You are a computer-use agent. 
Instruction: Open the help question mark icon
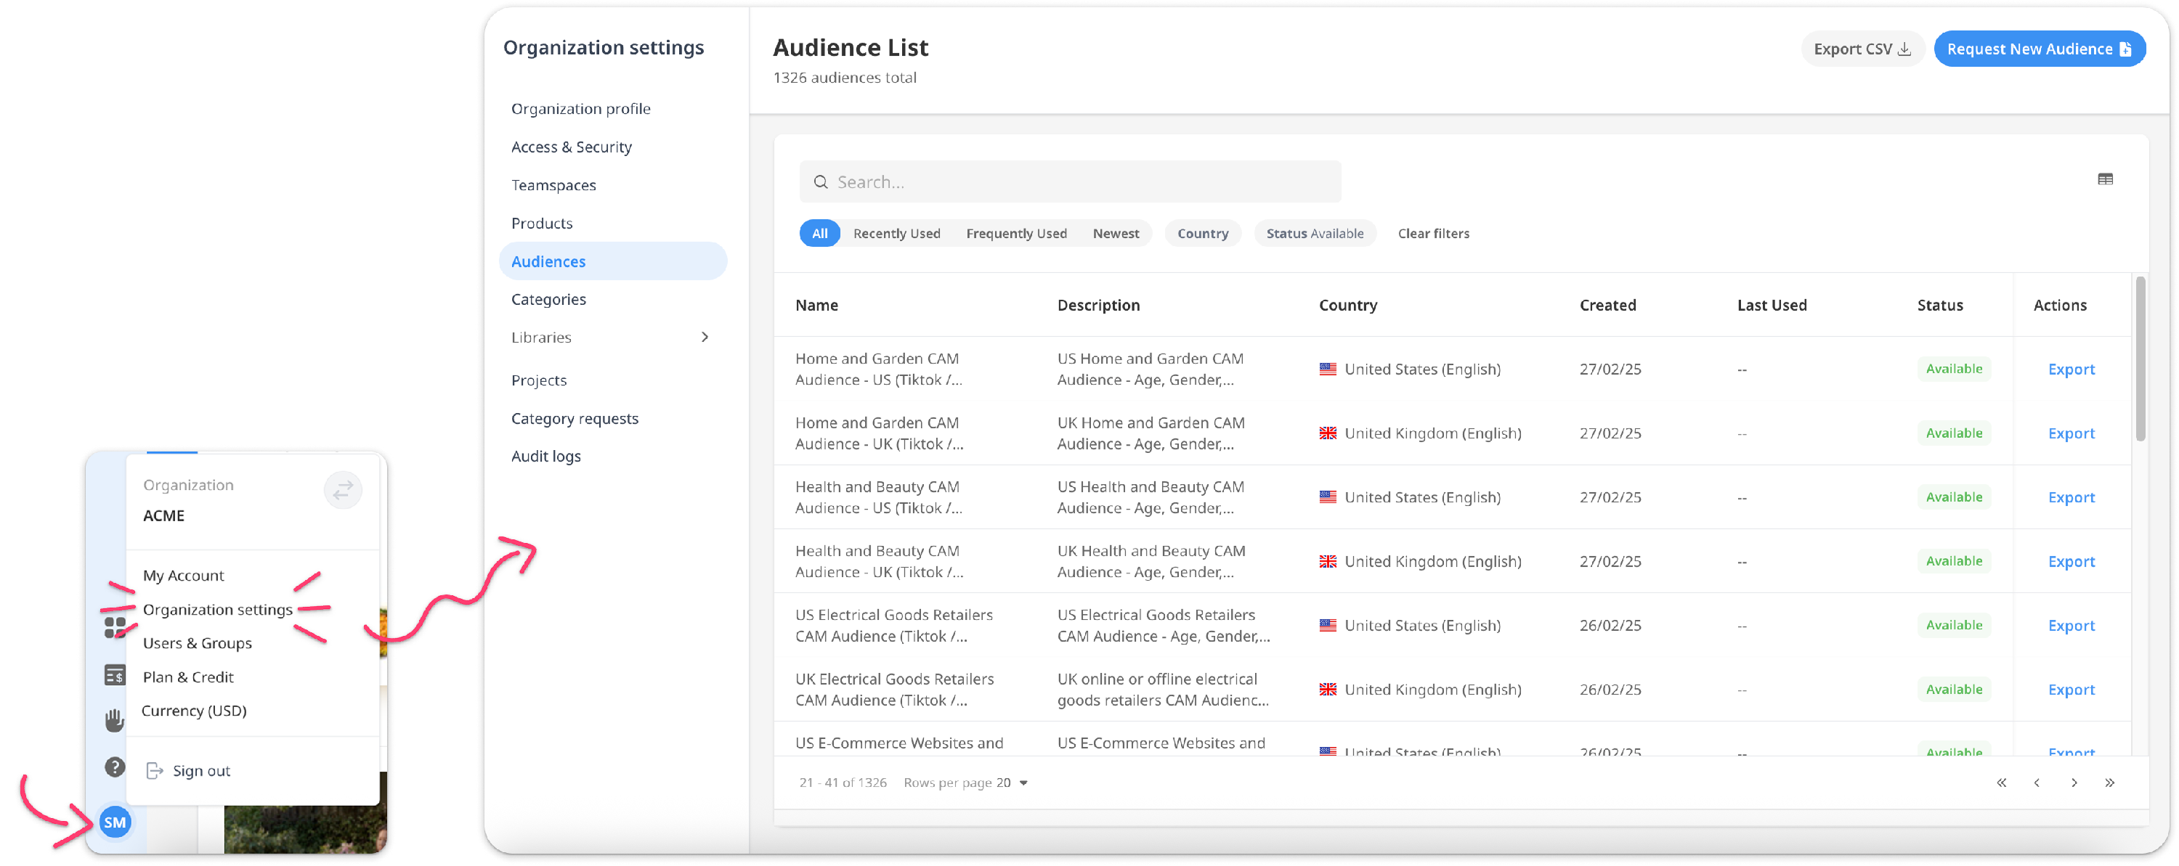tap(115, 767)
